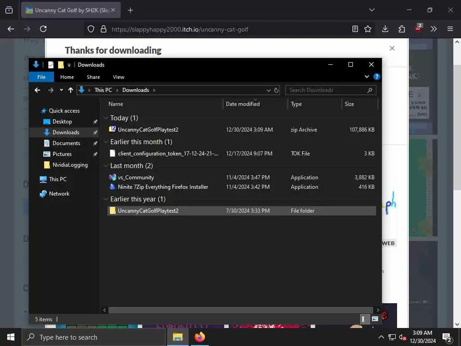The image size is (461, 346).
Task: Bookmark this page with star icon
Action: (368, 29)
